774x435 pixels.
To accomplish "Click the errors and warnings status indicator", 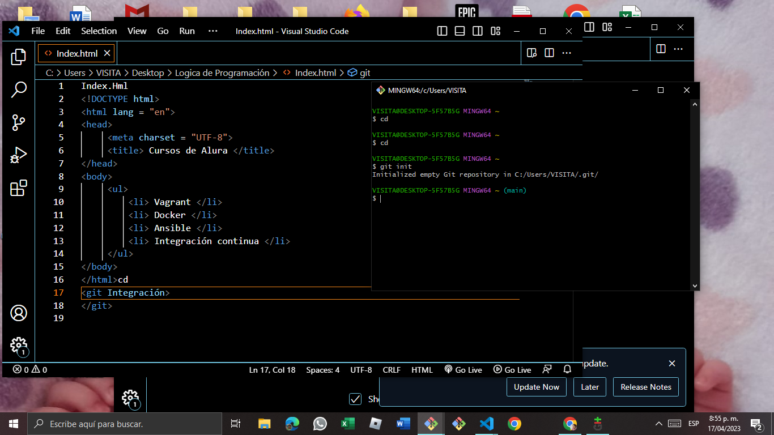I will (x=30, y=370).
